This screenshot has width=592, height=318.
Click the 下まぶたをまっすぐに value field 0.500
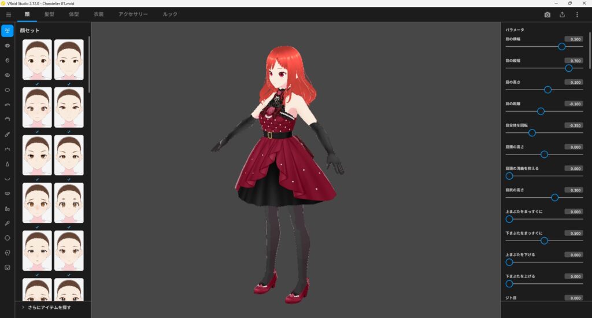click(x=573, y=233)
